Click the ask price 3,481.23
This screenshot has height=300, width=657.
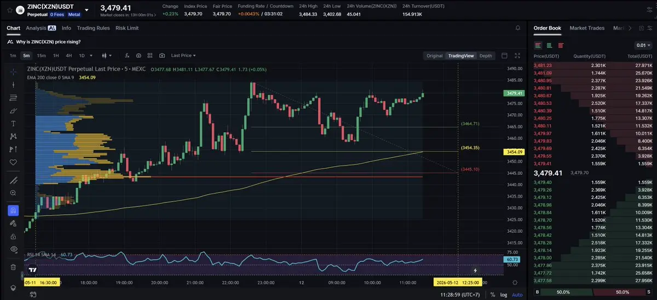(543, 66)
